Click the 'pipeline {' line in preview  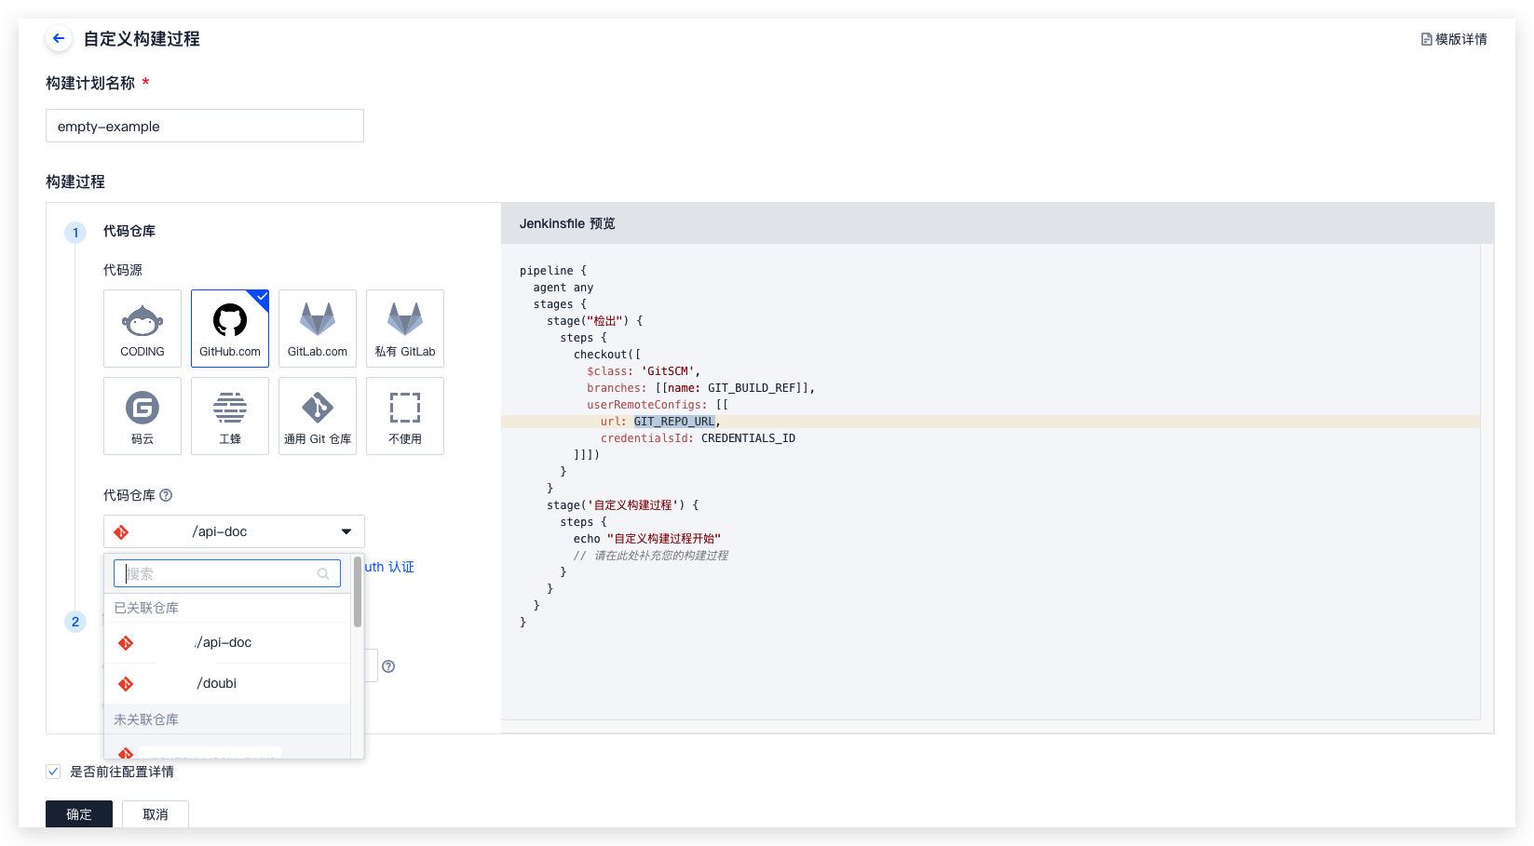[x=553, y=271]
